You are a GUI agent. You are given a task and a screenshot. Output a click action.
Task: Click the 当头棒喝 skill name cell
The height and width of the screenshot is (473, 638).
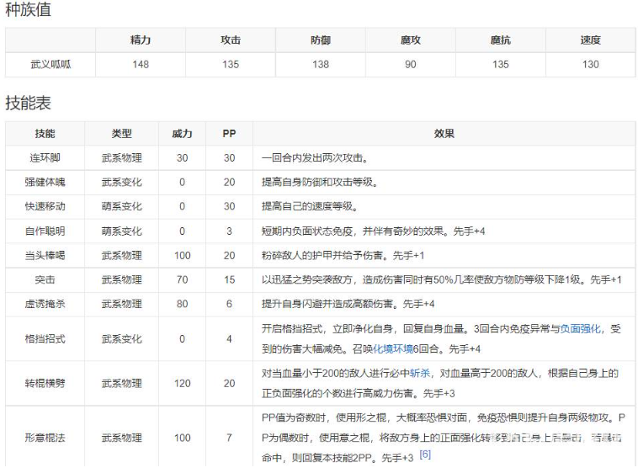point(45,255)
